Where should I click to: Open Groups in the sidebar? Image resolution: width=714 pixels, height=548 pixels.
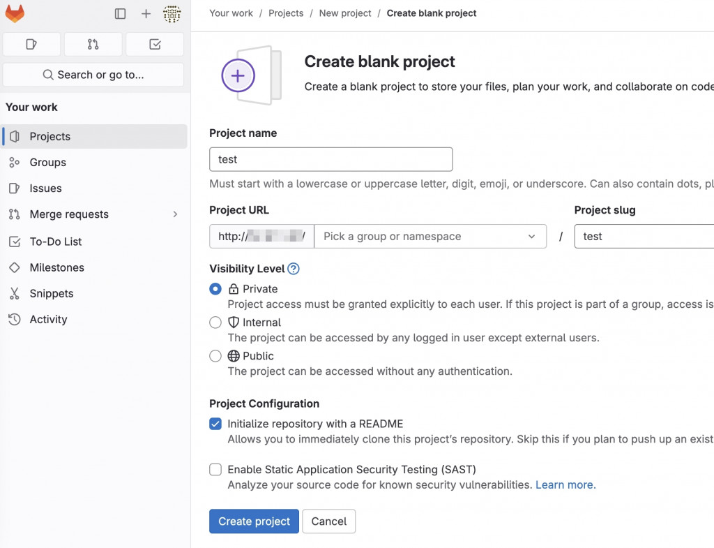pyautogui.click(x=47, y=162)
